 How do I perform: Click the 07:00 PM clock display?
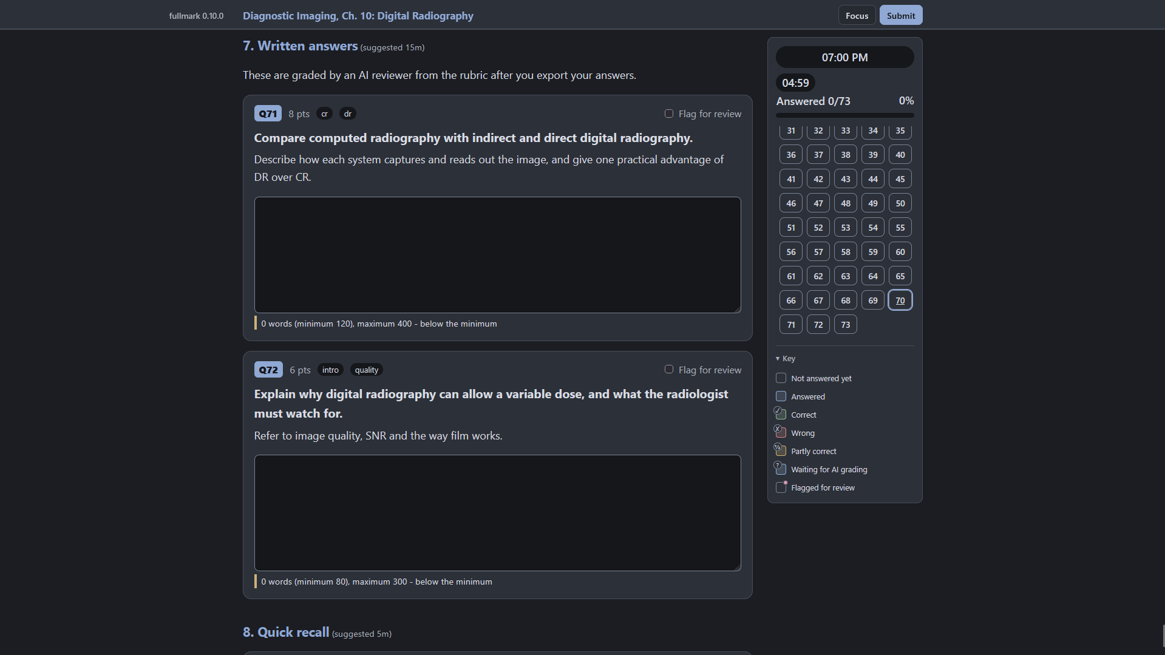pos(844,57)
